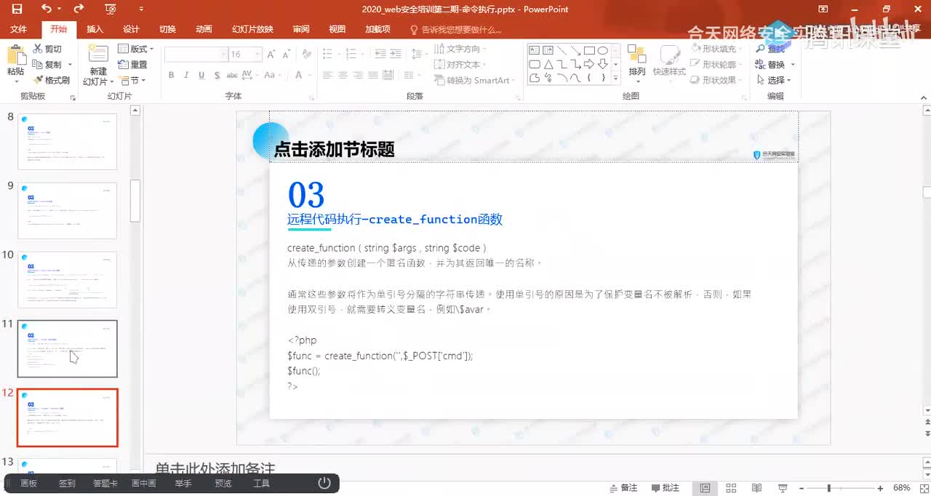Toggle center text alignment
Image resolution: width=931 pixels, height=496 pixels.
coord(343,75)
